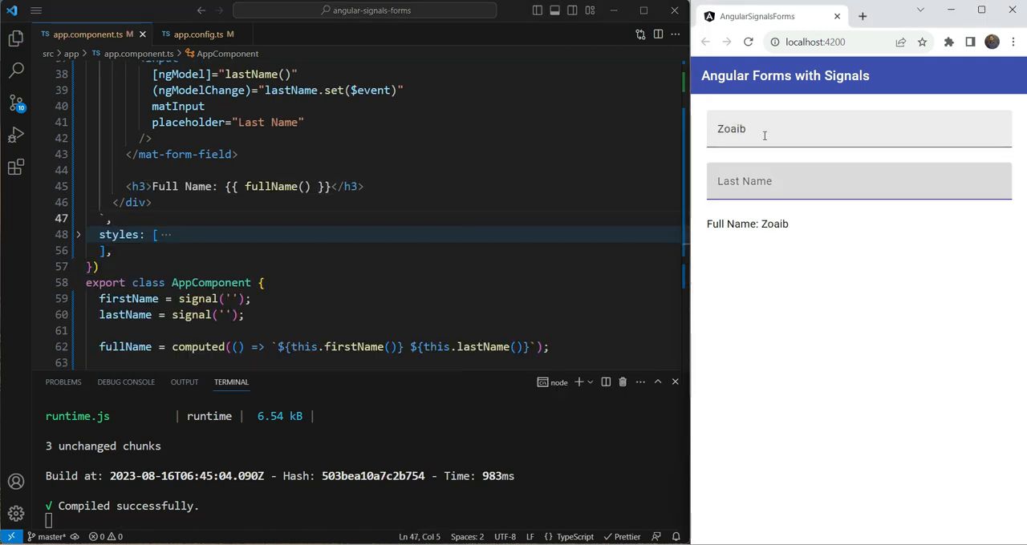Reload the localhost:4200 browser page
This screenshot has width=1027, height=545.
click(x=748, y=42)
